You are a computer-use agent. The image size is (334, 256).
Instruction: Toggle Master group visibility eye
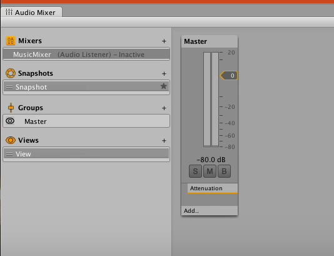point(10,121)
